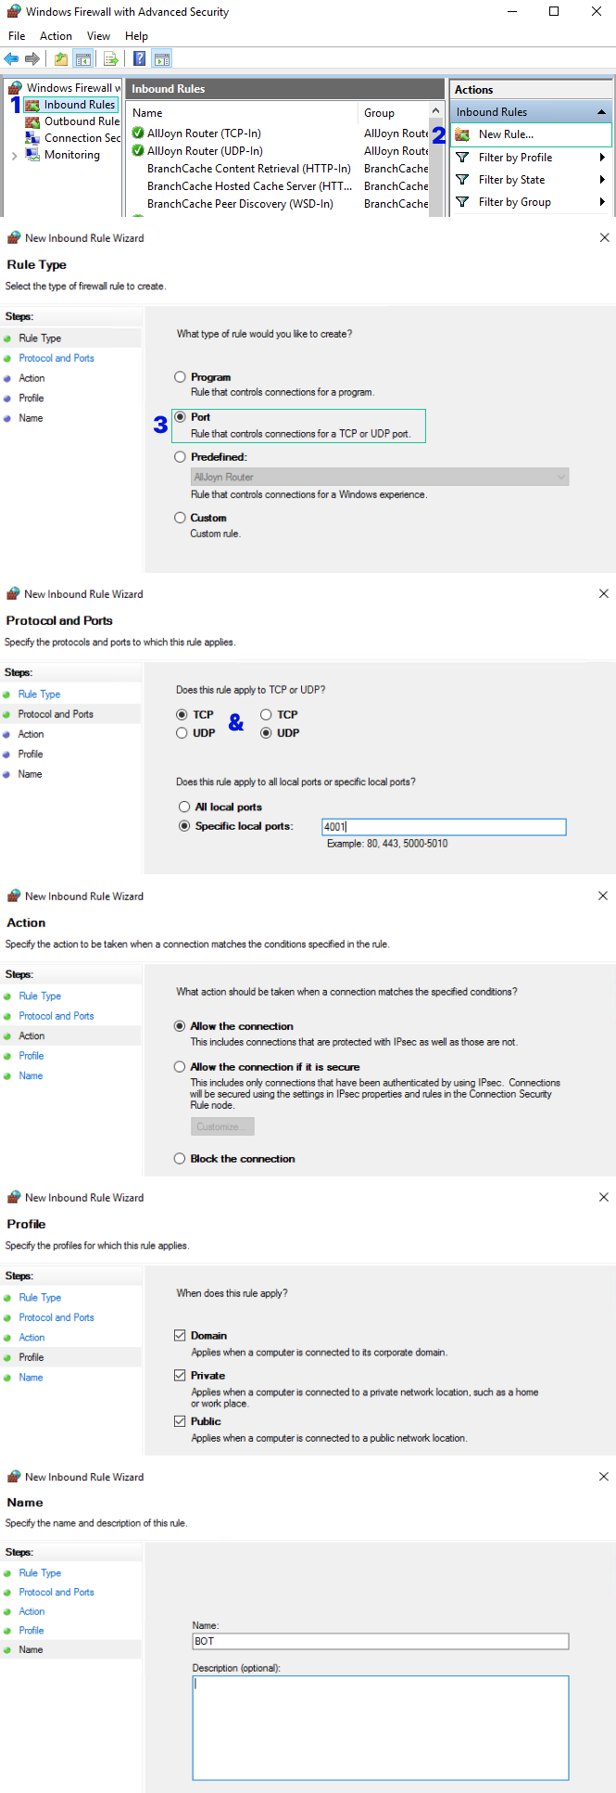The height and width of the screenshot is (1793, 616).
Task: Select Connection Security Rules in the tree
Action: click(73, 138)
